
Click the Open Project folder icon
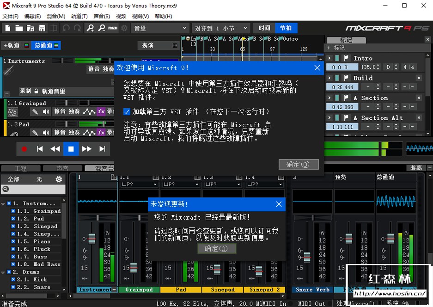(19, 28)
